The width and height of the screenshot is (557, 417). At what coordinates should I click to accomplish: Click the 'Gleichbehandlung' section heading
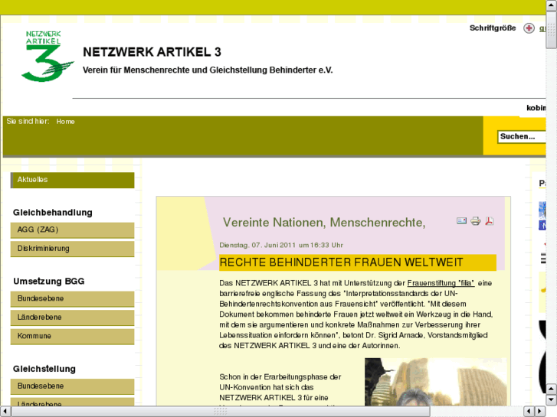coord(53,213)
